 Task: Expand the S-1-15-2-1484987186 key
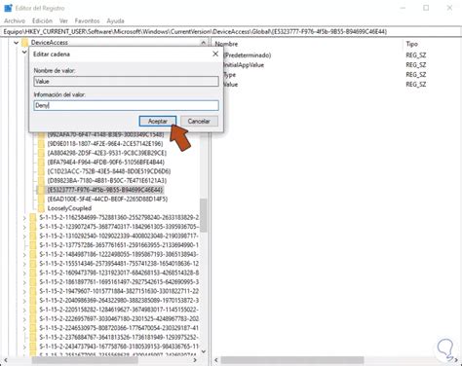(x=24, y=255)
